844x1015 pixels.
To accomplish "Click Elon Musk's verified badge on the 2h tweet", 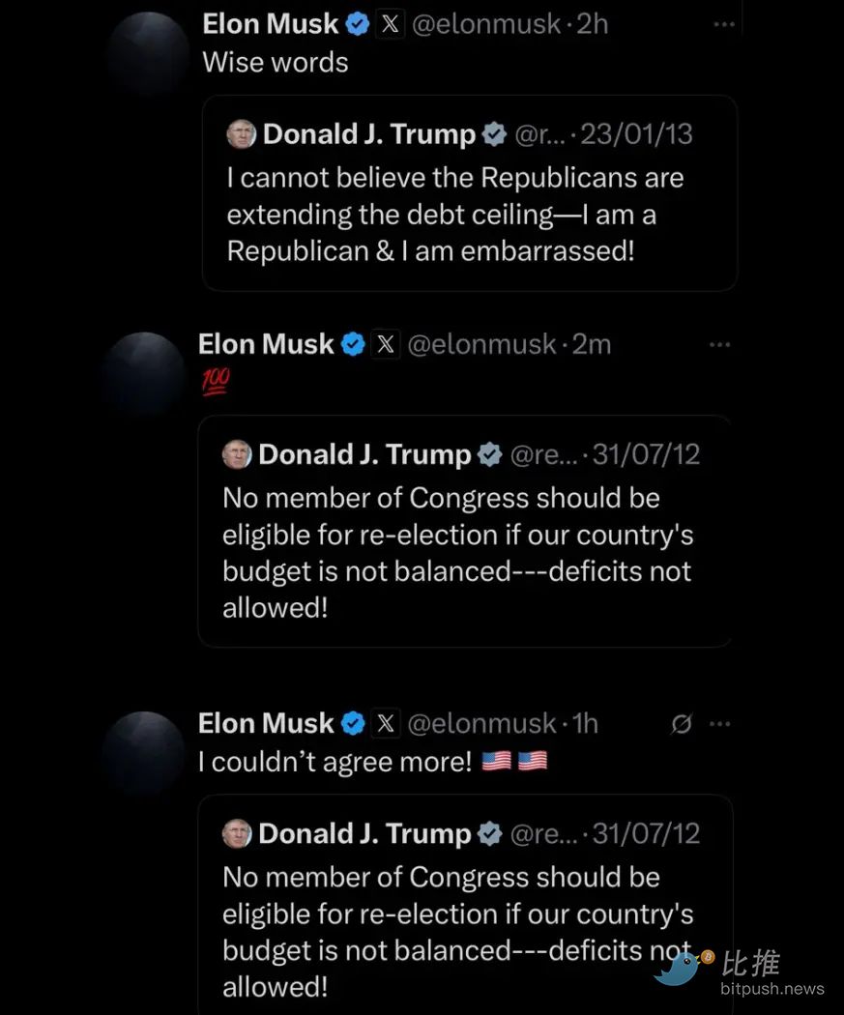I will [x=358, y=25].
